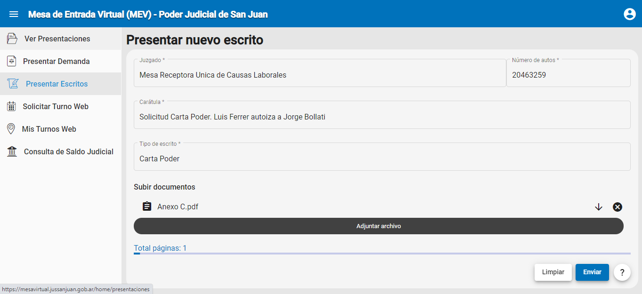Go to Mis Turnos Web
The width and height of the screenshot is (642, 294).
coord(49,129)
